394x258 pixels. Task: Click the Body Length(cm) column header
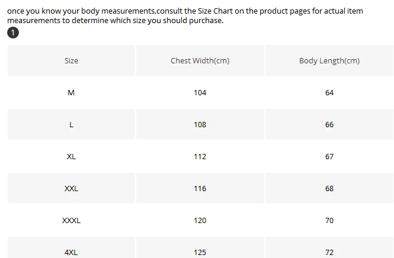(x=329, y=60)
